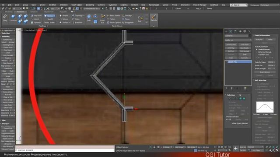Select Transform axis radio button
280x157 pixels.
[x=257, y=55]
